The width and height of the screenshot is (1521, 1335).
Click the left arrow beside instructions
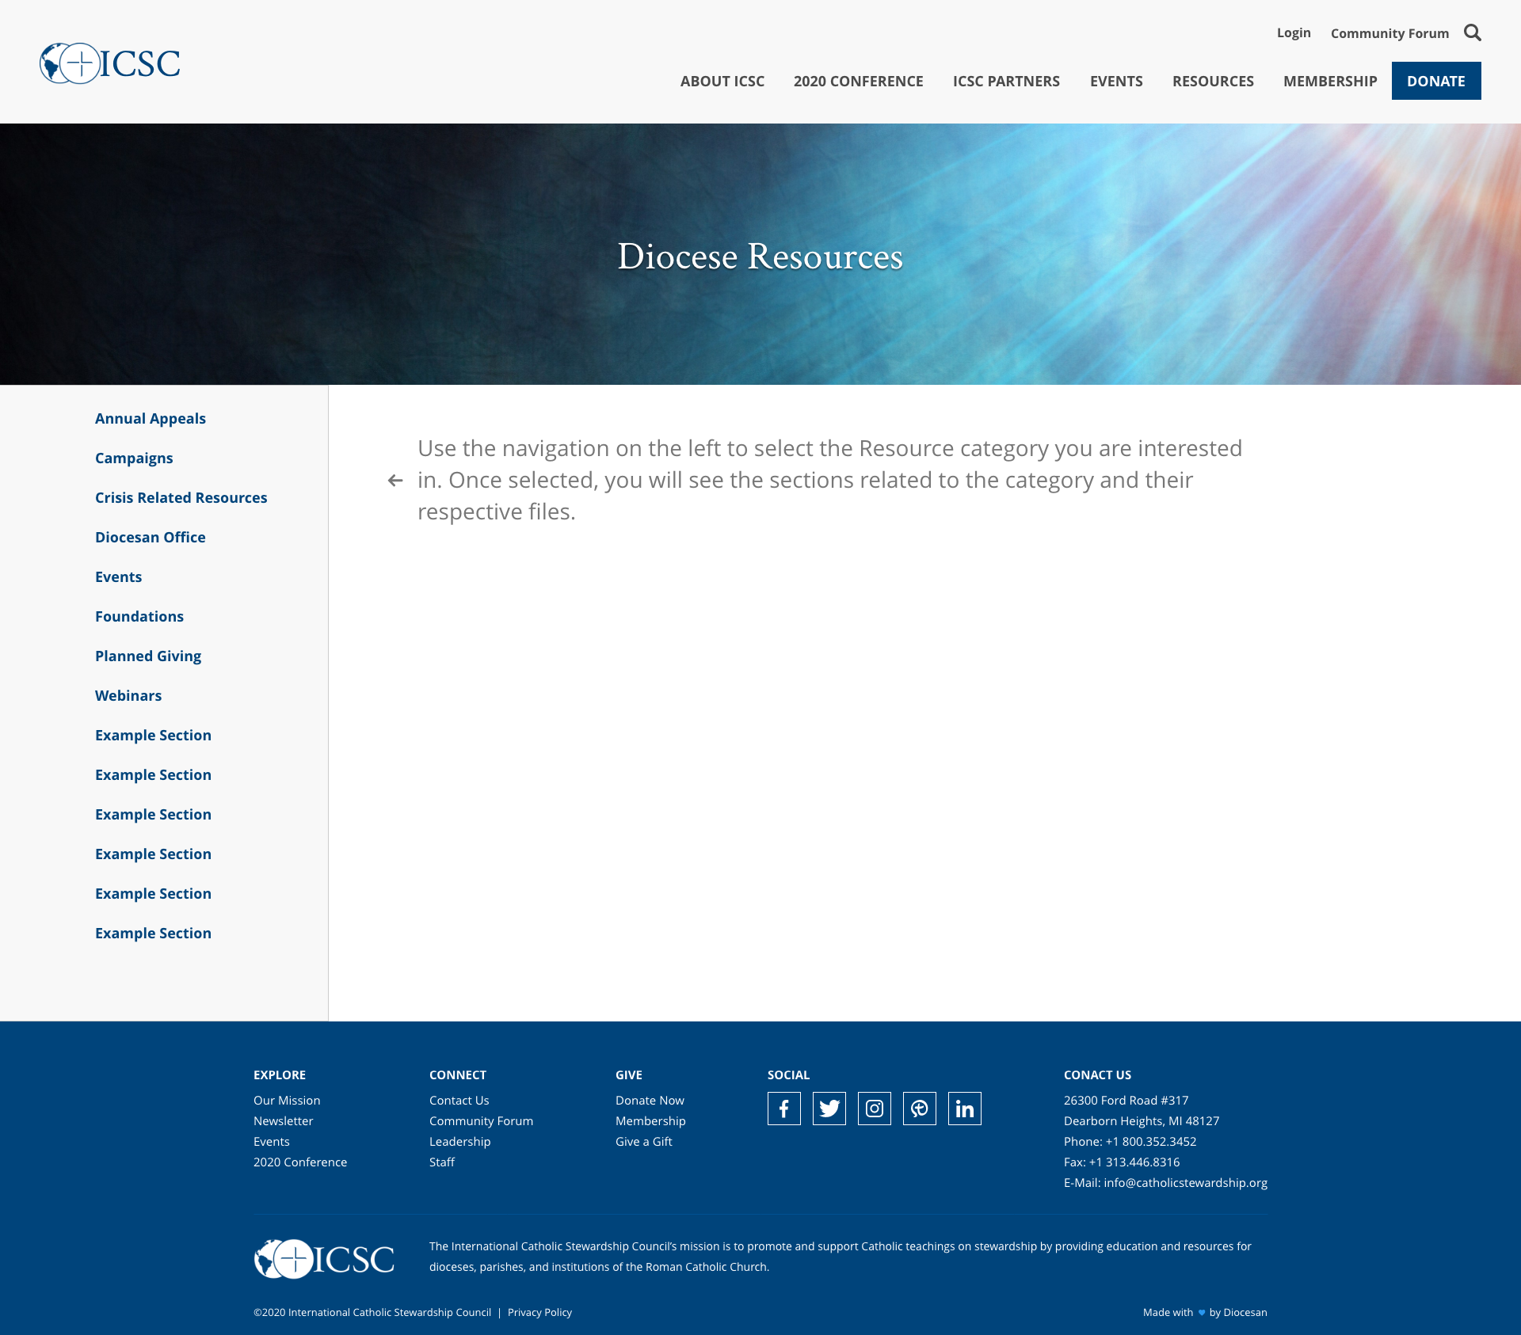[395, 481]
